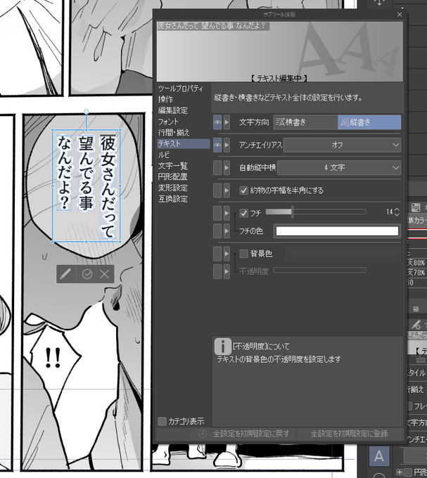The height and width of the screenshot is (478, 427).
Task: Select テキスト category
Action: click(184, 143)
